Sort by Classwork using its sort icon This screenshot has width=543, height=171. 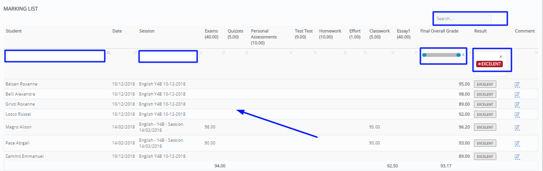click(392, 53)
